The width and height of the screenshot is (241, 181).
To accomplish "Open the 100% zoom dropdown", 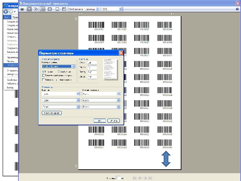I will point(120,9).
